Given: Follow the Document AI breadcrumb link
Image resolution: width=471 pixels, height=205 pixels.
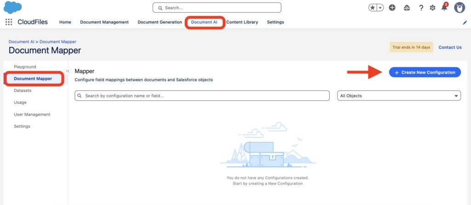Looking at the screenshot, I should pyautogui.click(x=21, y=42).
